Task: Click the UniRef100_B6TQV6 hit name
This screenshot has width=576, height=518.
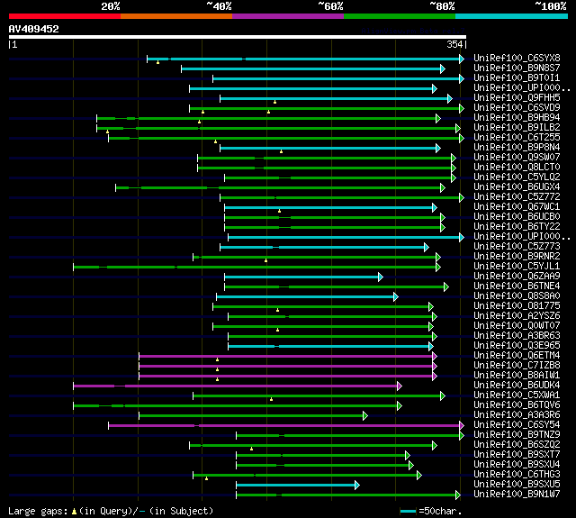Action: (x=517, y=405)
